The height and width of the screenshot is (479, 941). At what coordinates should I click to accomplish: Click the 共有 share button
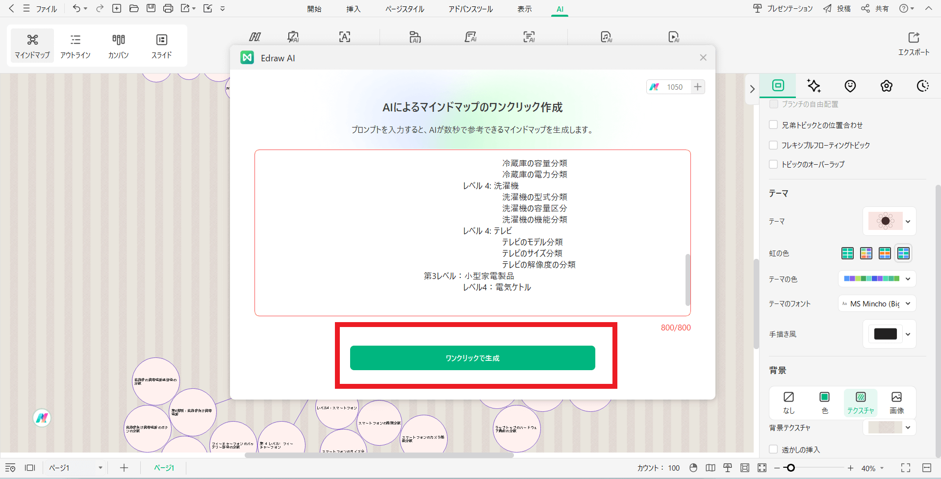875,8
